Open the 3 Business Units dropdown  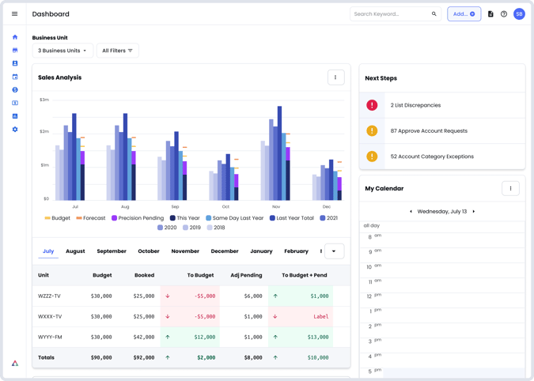[x=62, y=51]
